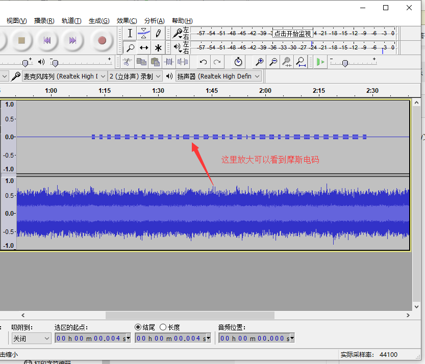
Task: Fit entire project in window
Action: coord(301,62)
